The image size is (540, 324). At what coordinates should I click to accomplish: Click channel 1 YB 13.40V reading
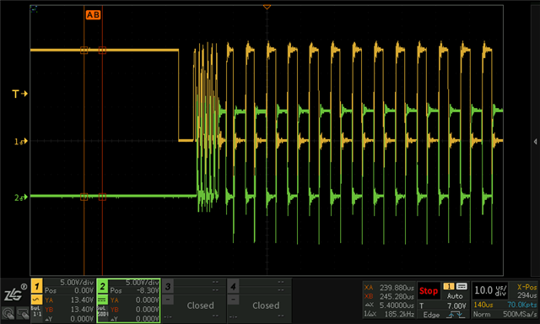(x=69, y=310)
